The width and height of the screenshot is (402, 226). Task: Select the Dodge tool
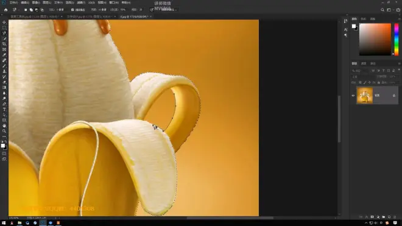(x=4, y=99)
